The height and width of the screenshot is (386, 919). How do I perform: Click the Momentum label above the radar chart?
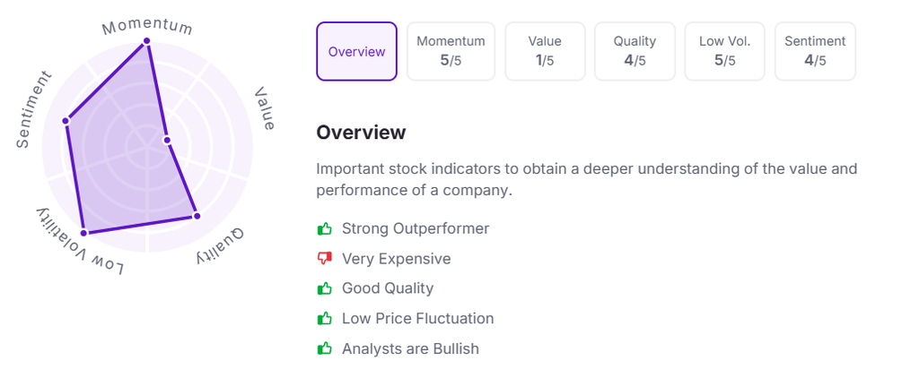point(147,24)
